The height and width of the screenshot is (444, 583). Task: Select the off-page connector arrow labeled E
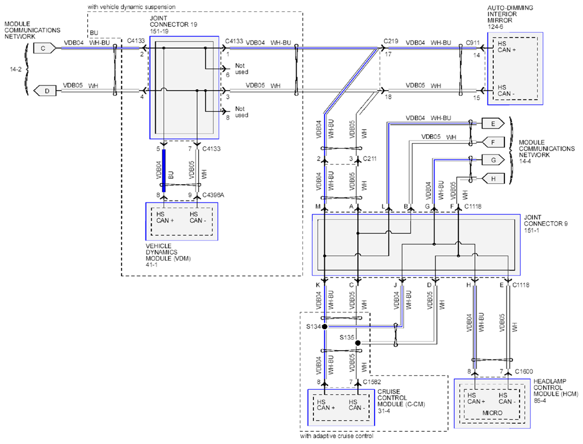point(493,124)
